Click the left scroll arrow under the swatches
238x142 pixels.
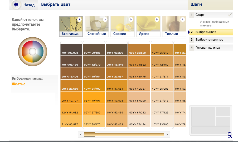(81, 135)
